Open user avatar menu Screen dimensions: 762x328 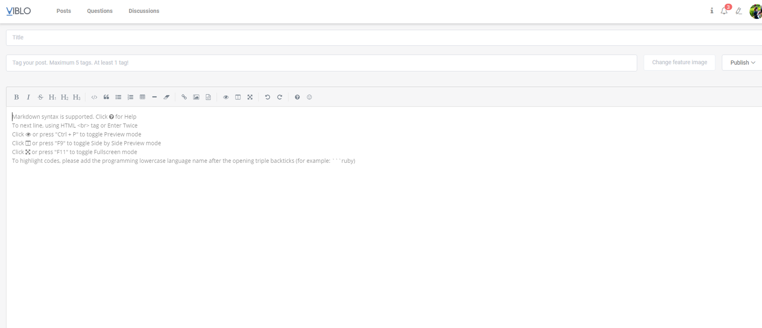click(756, 11)
